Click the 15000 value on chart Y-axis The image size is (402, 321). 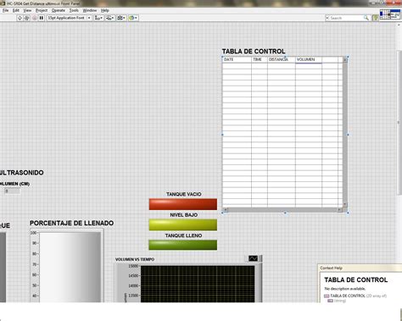tap(133, 266)
